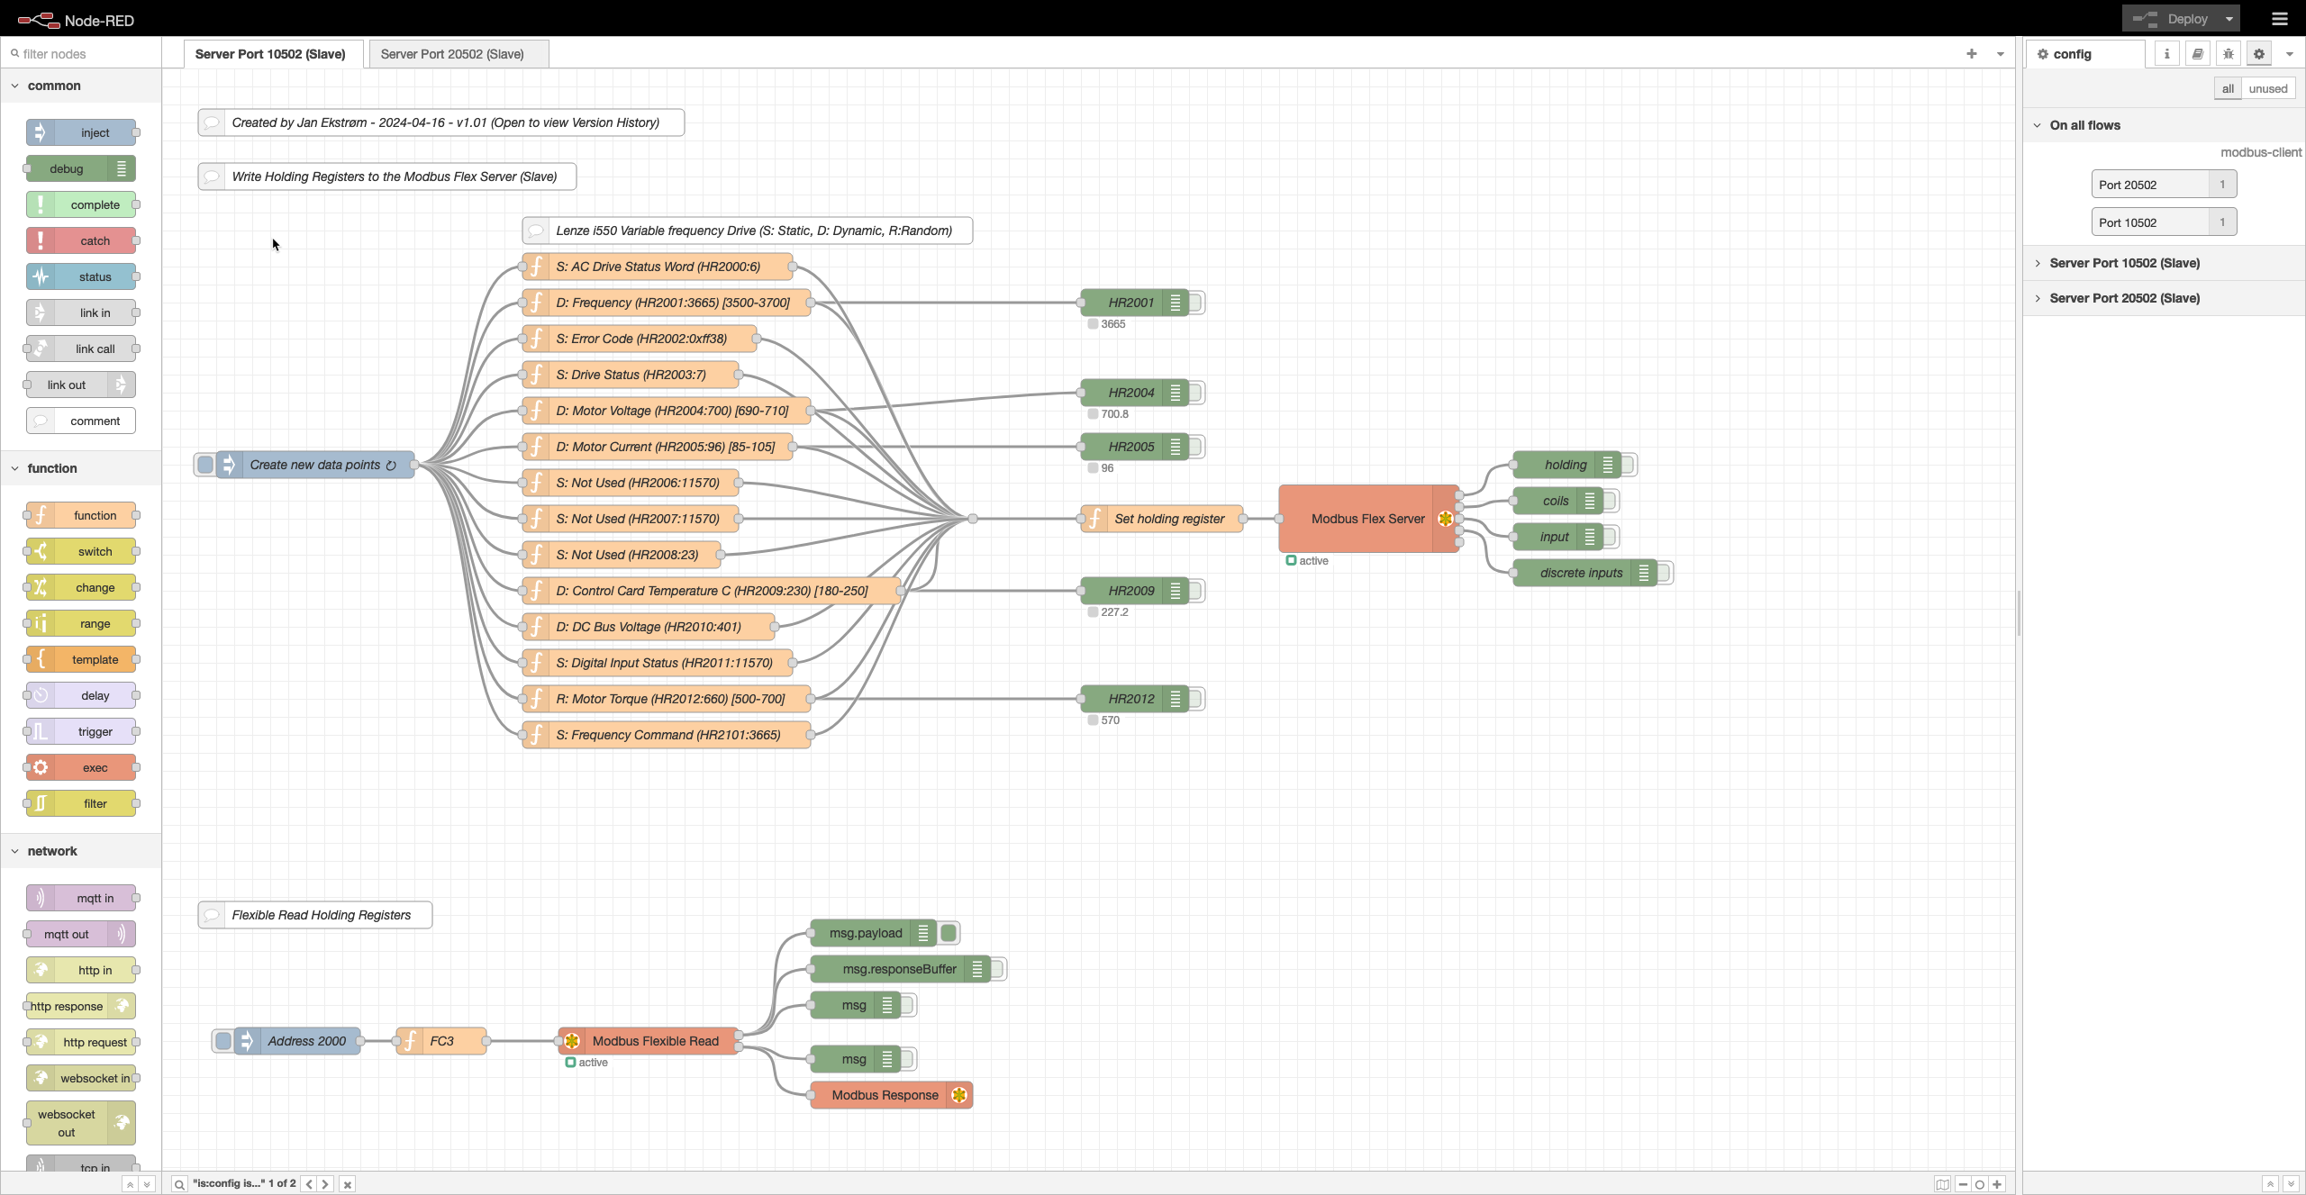Zoom in the workspace with plus
The image size is (2306, 1195).
(1997, 1184)
